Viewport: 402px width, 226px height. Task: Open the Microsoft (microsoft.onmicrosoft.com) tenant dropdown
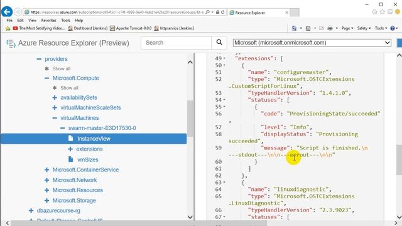[312, 43]
